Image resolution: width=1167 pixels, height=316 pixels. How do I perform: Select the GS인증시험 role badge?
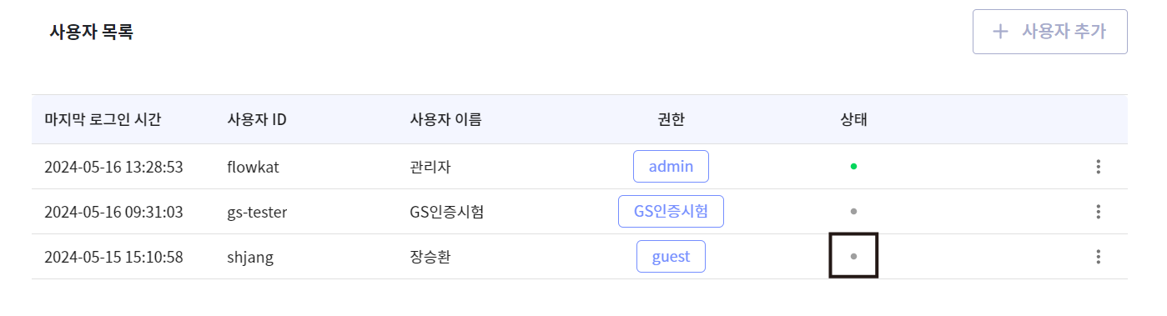tap(671, 212)
